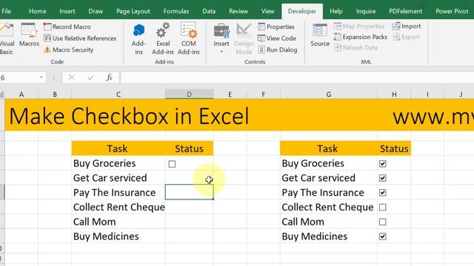
Task: Open the Add-ins button
Action: [x=138, y=39]
